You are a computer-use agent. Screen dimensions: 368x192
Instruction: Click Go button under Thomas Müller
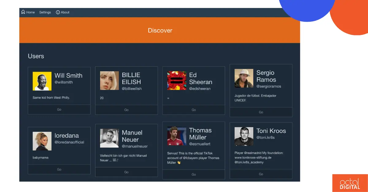194,174
